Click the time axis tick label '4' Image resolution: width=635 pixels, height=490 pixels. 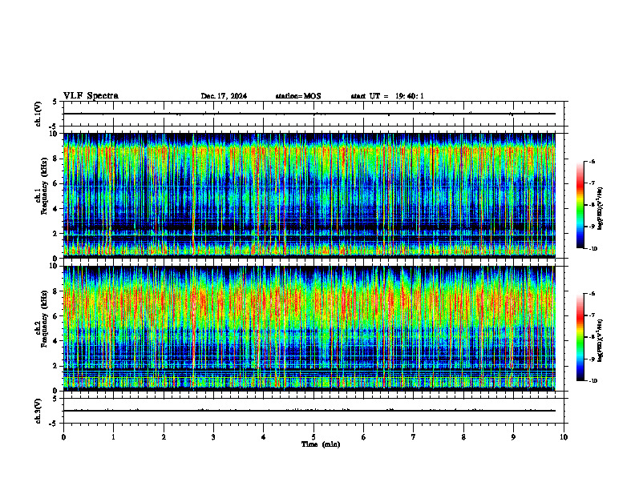[x=264, y=437]
